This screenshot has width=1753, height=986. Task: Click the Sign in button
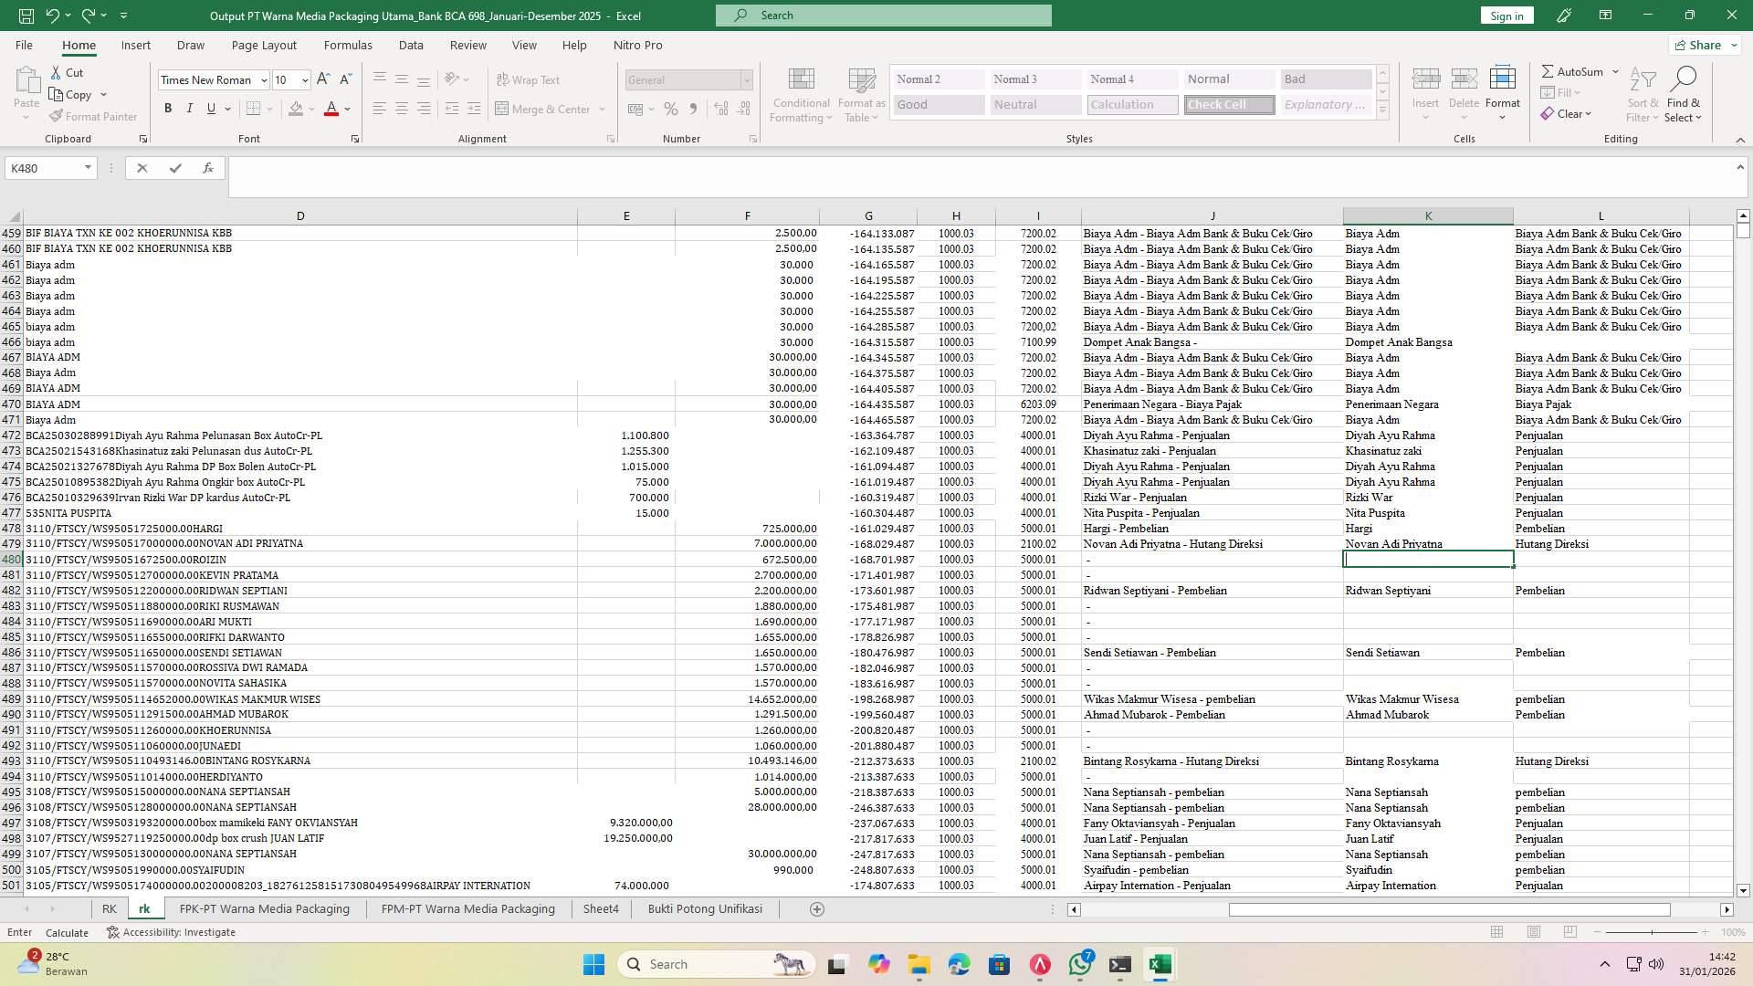click(1506, 16)
